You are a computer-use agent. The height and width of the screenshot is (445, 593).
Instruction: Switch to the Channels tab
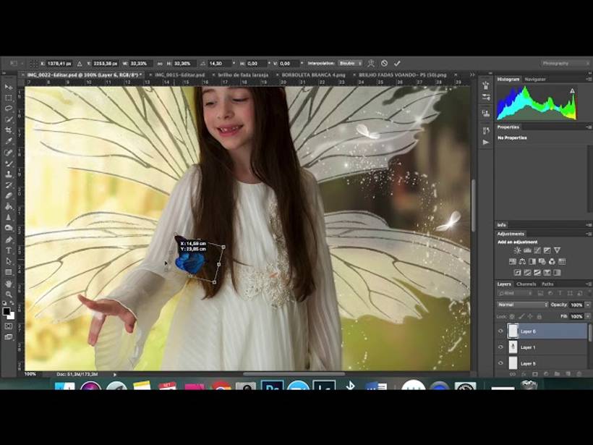(x=526, y=284)
